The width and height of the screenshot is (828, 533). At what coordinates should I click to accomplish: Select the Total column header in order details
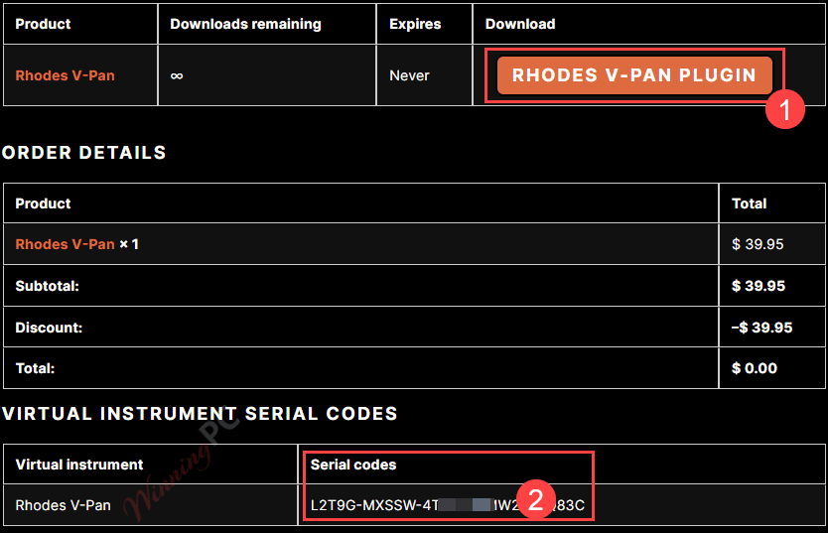[749, 203]
